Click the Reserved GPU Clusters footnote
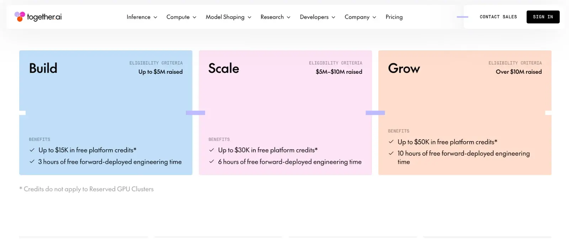 [x=86, y=189]
